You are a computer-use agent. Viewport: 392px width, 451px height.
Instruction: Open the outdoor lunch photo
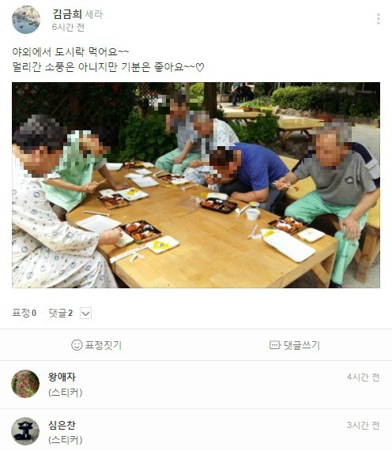pyautogui.click(x=196, y=185)
